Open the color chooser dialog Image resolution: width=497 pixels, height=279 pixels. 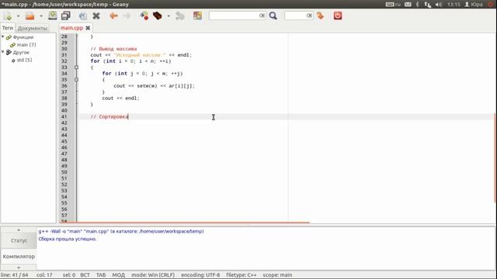[197, 15]
